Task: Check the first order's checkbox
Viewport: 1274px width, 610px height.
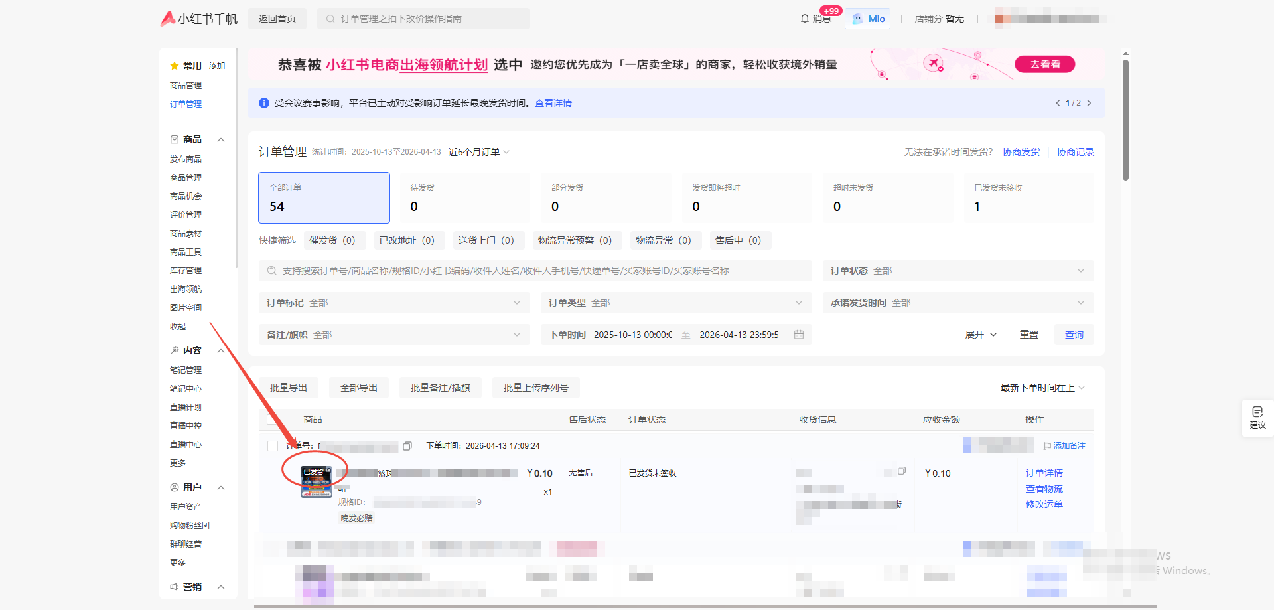Action: coord(272,446)
